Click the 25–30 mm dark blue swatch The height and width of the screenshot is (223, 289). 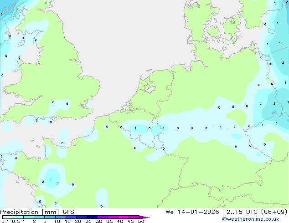click(92, 217)
